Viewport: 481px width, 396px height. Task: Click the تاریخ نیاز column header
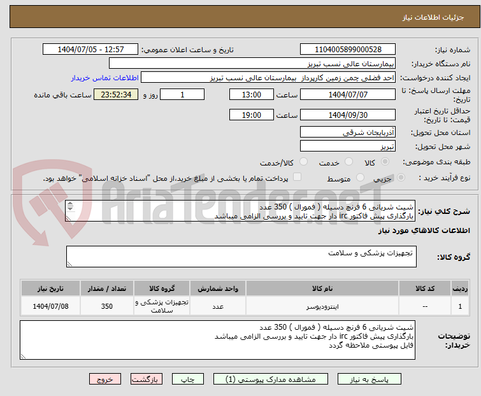pos(50,288)
